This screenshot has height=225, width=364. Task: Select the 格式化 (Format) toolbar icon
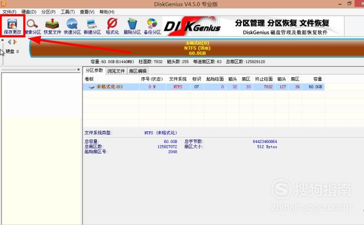coord(113,26)
